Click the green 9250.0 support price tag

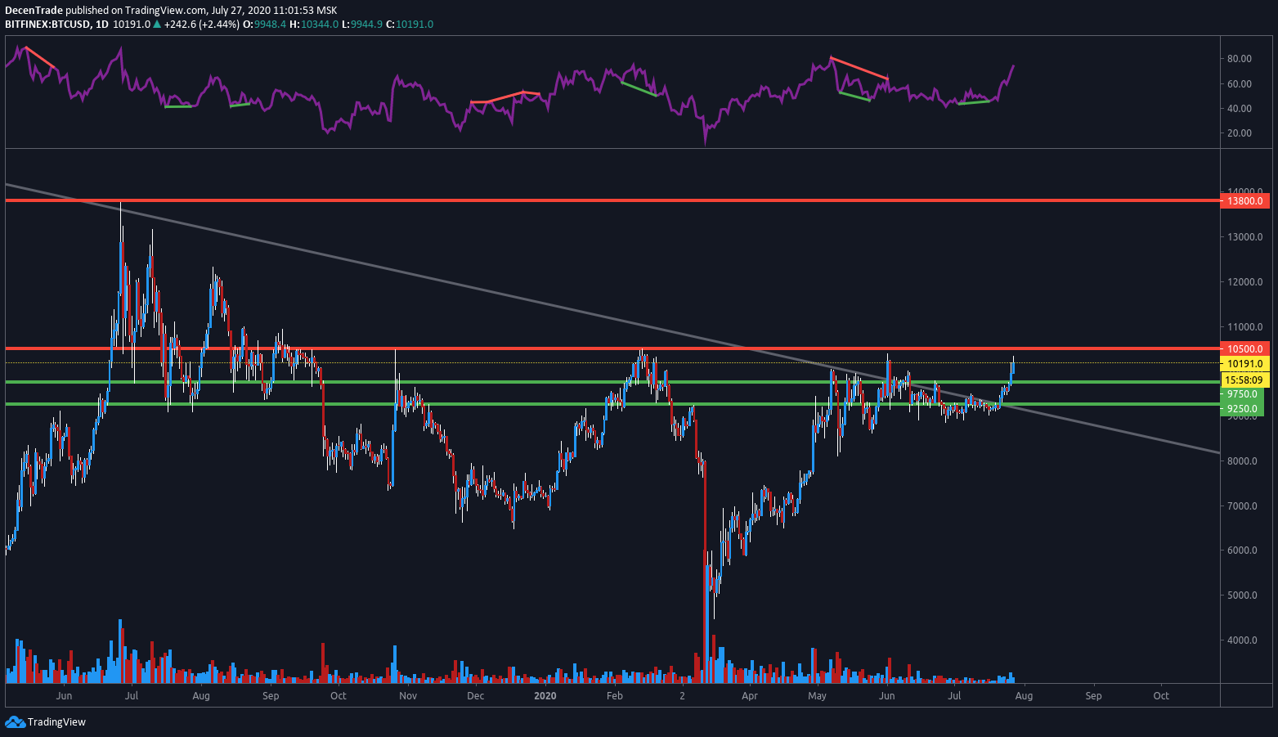tap(1244, 407)
